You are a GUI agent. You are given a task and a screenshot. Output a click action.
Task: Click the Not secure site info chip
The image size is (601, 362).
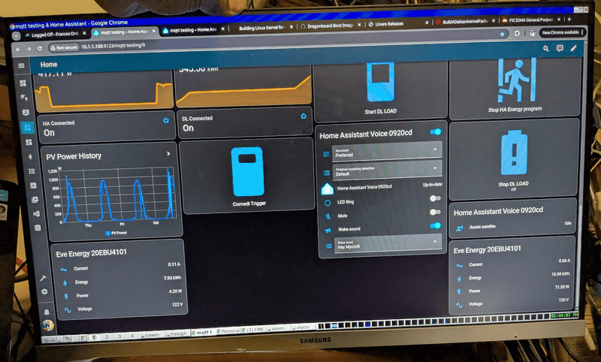(64, 47)
